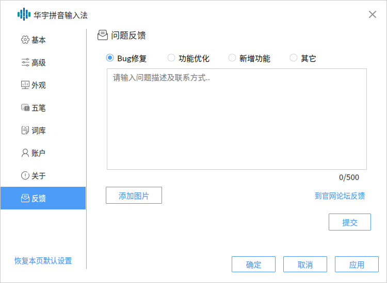This screenshot has height=283, width=387.
Task: Click the scroll icon next to 词库
Action: tap(25, 130)
